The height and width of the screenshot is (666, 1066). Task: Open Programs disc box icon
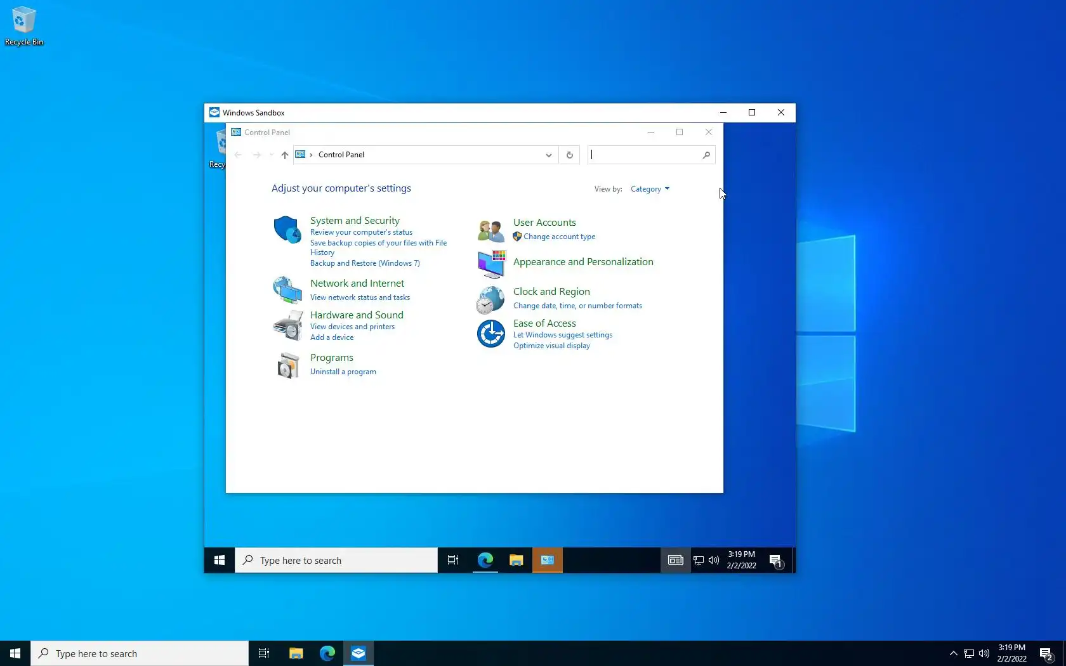pyautogui.click(x=287, y=365)
